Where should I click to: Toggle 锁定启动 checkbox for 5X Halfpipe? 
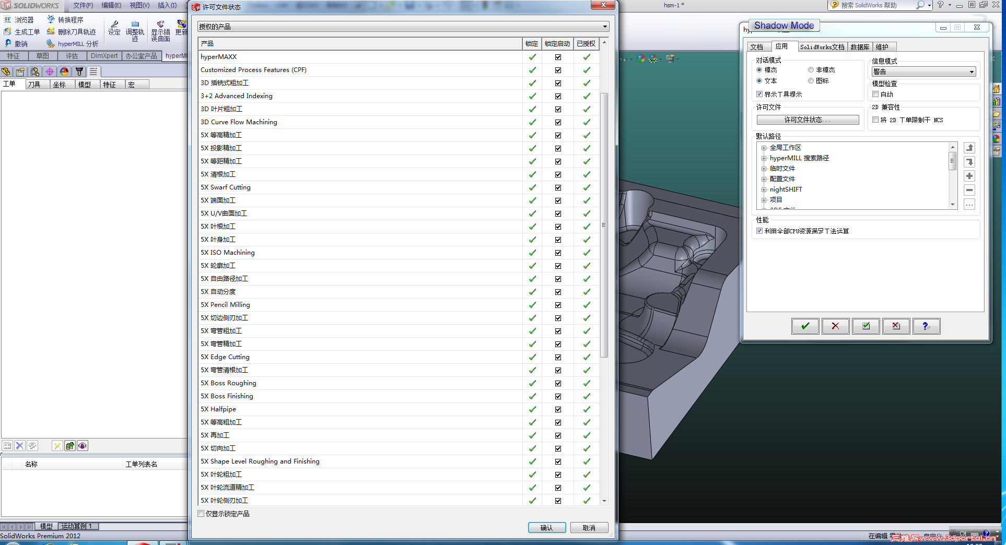point(558,409)
